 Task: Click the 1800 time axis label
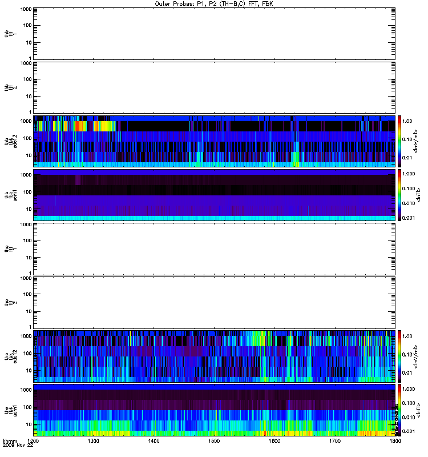tap(395, 441)
